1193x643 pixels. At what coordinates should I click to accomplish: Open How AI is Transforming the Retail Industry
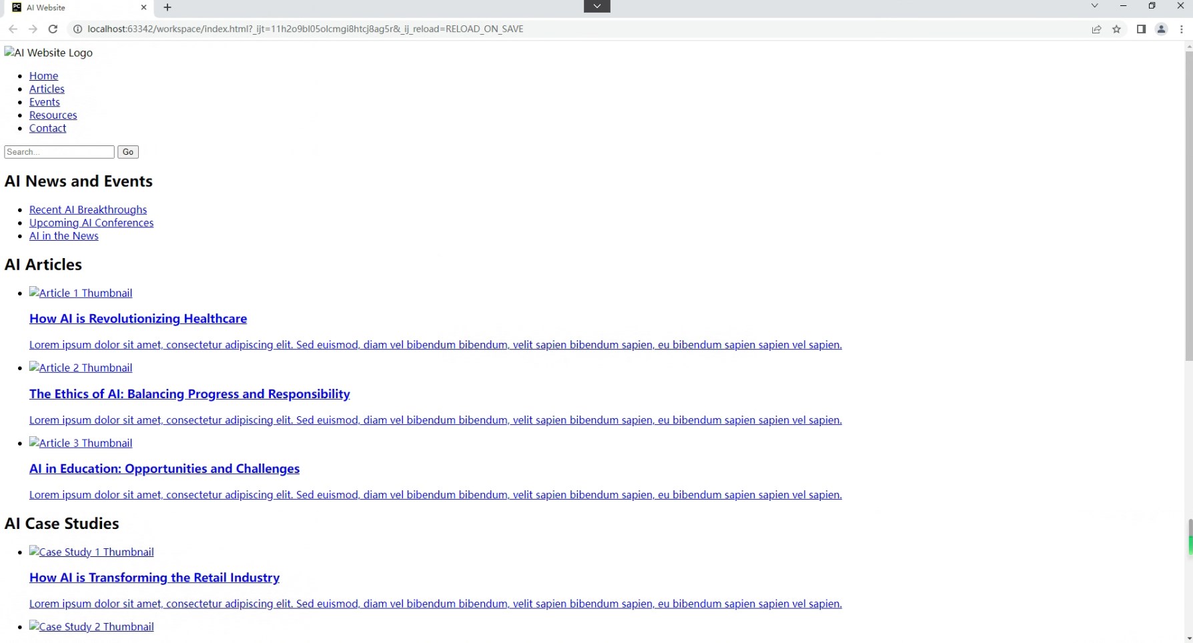154,578
